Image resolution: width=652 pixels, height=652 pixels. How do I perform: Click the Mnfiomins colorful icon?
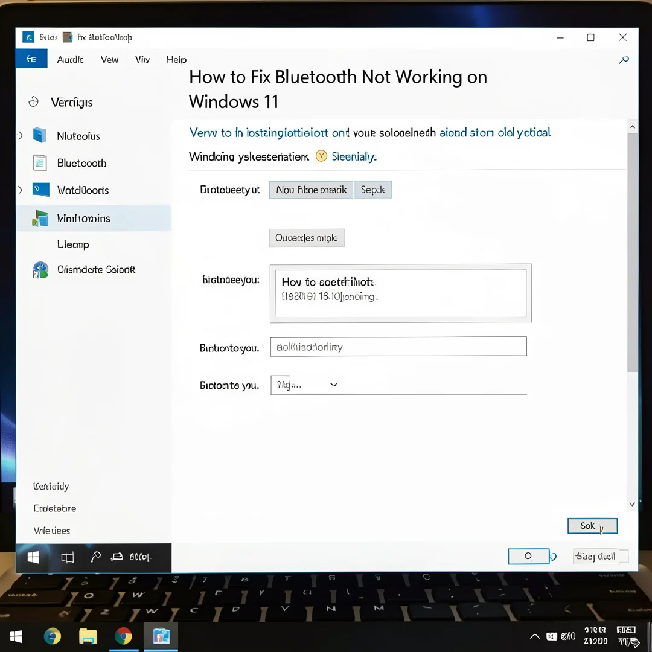pyautogui.click(x=40, y=219)
